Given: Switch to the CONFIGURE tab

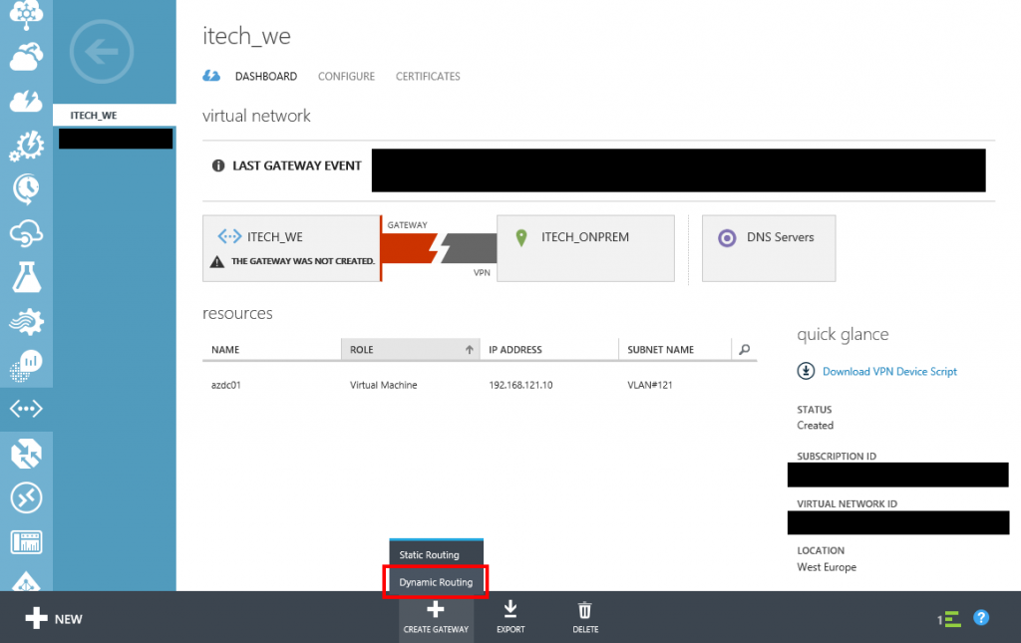Looking at the screenshot, I should [x=346, y=76].
